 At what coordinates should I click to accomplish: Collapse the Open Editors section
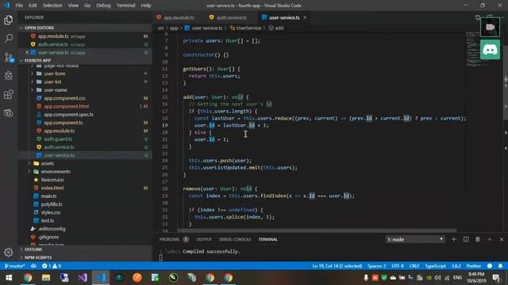(85, 28)
